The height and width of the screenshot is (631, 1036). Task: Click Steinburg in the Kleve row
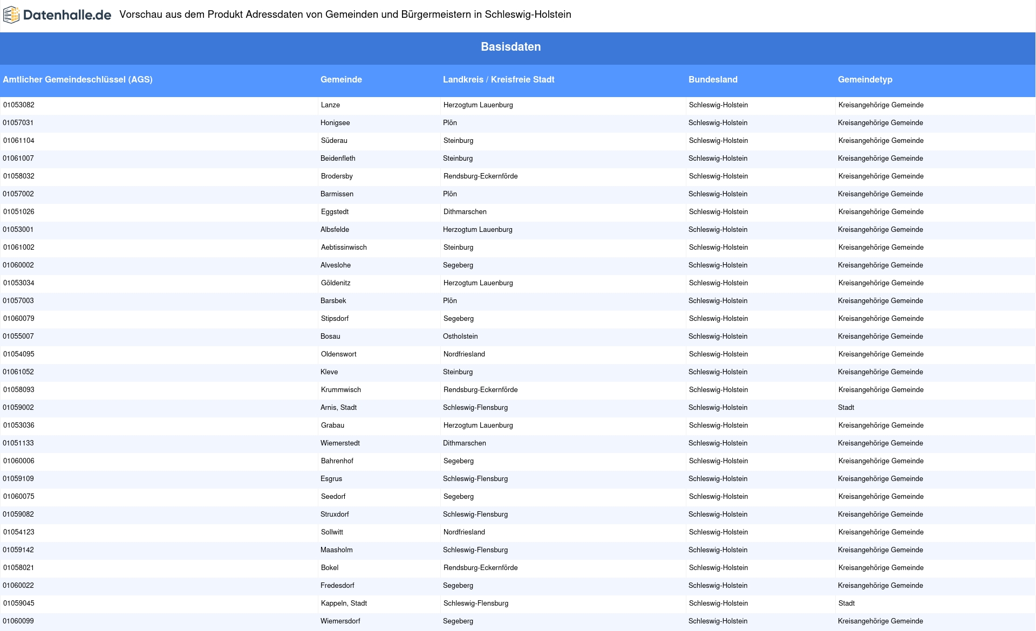(x=458, y=372)
